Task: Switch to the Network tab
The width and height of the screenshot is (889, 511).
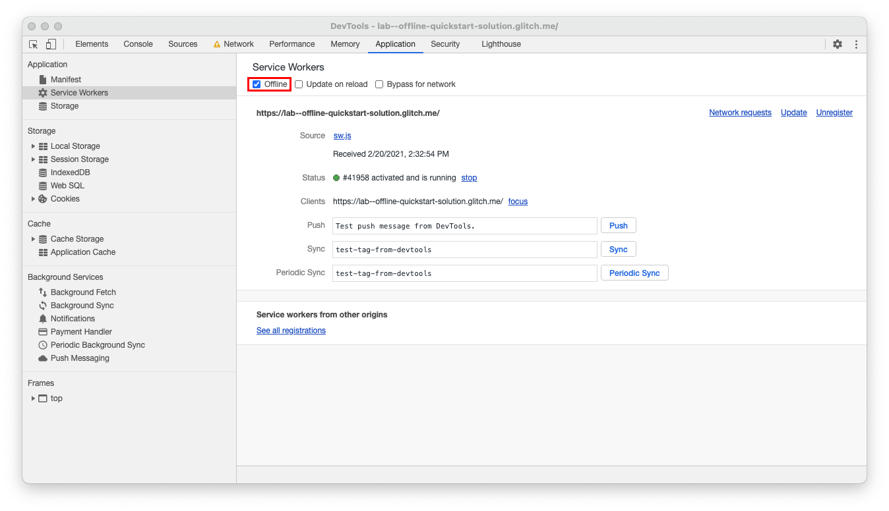Action: [x=239, y=43]
